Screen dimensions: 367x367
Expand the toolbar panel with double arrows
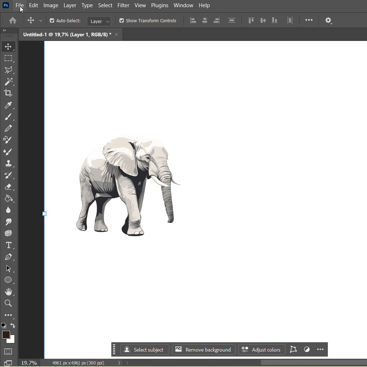[x=4, y=31]
